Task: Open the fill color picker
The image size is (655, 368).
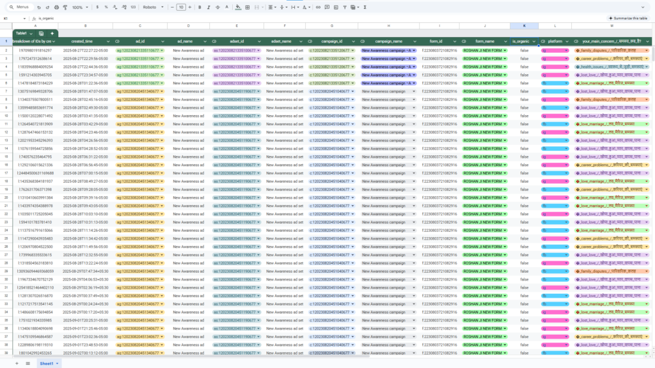Action: coord(239,7)
